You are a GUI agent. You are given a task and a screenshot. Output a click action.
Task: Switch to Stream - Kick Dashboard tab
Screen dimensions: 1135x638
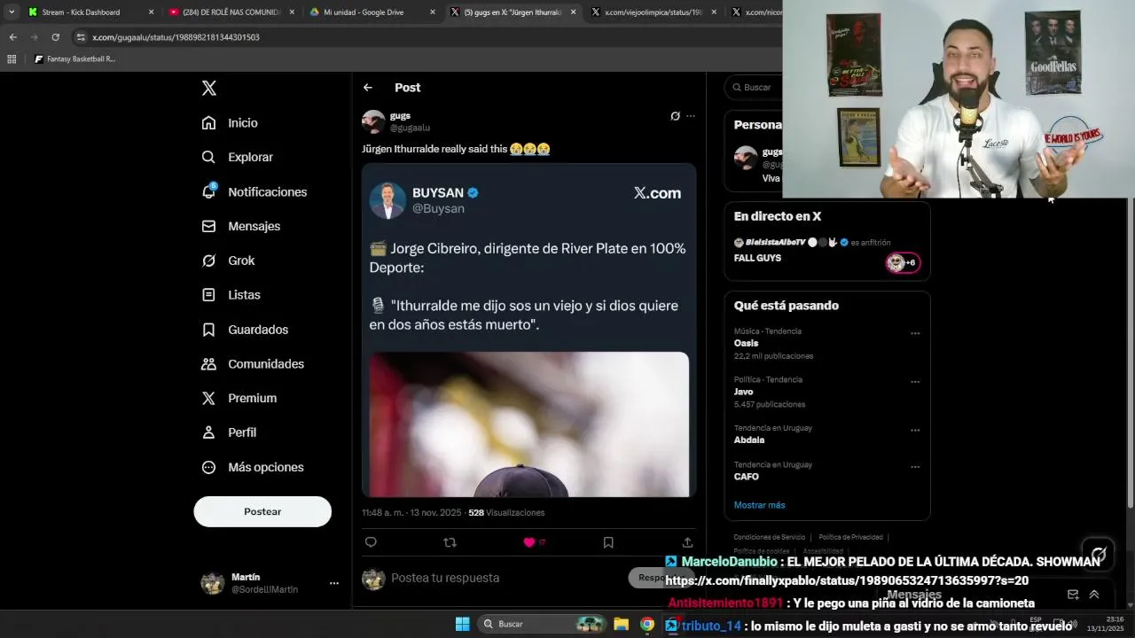pos(90,12)
